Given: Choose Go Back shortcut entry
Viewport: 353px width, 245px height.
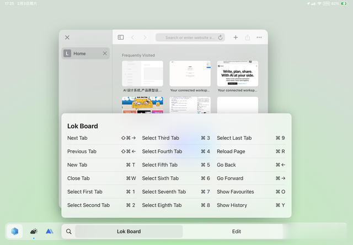Looking at the screenshot, I should [x=251, y=165].
